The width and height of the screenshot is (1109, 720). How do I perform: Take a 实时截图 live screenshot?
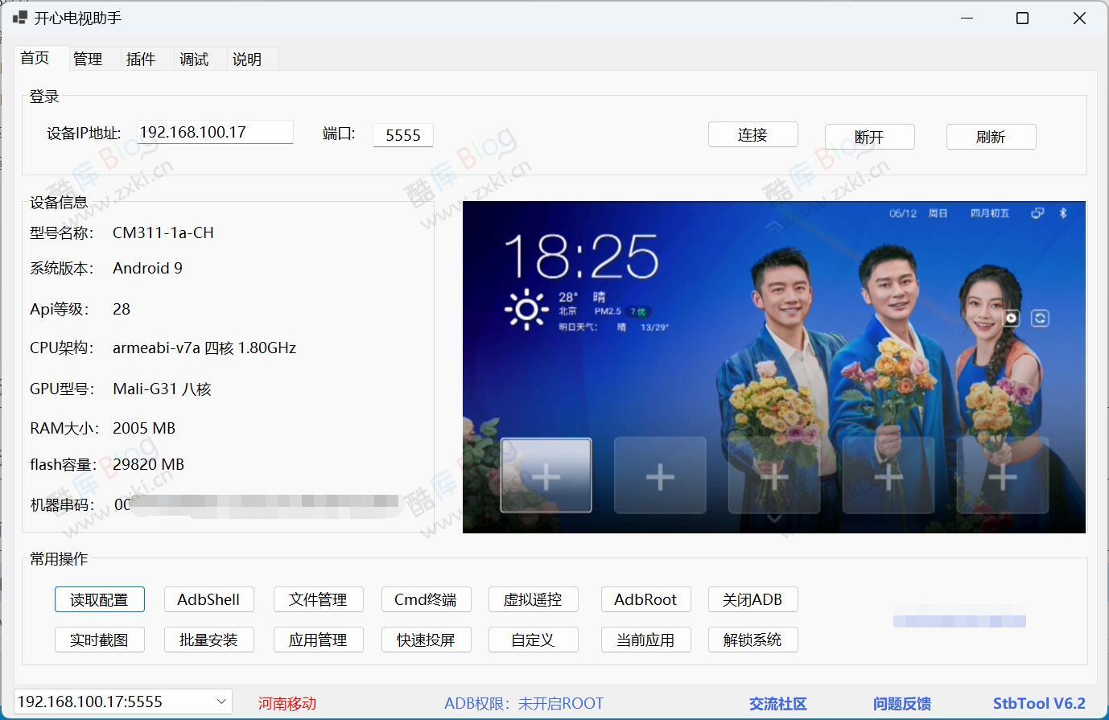click(x=99, y=640)
